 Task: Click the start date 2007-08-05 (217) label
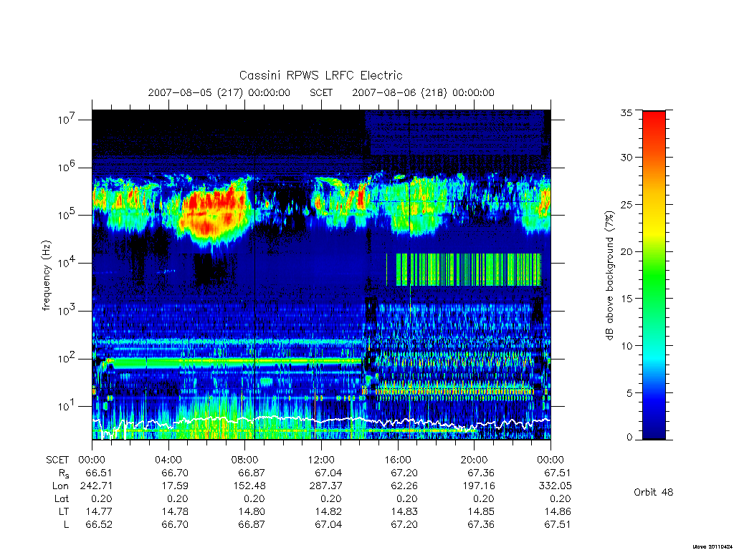(x=196, y=92)
